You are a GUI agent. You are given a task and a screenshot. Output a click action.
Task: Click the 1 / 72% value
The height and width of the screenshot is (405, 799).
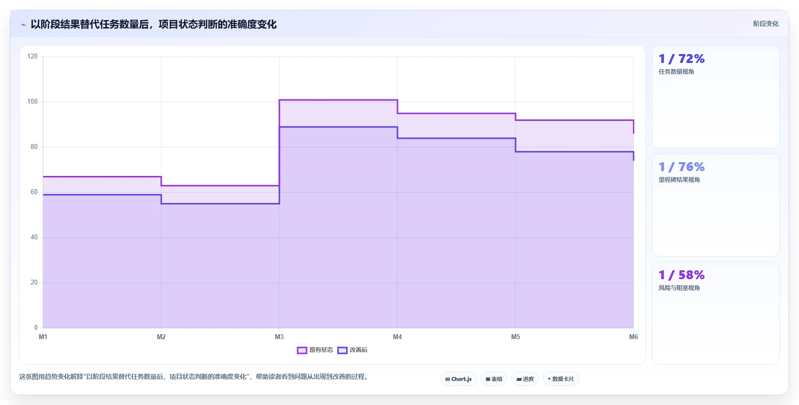point(681,59)
